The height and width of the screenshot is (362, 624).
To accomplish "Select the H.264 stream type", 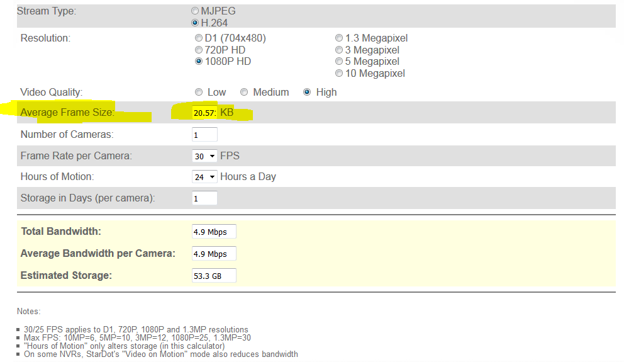I will coord(195,23).
